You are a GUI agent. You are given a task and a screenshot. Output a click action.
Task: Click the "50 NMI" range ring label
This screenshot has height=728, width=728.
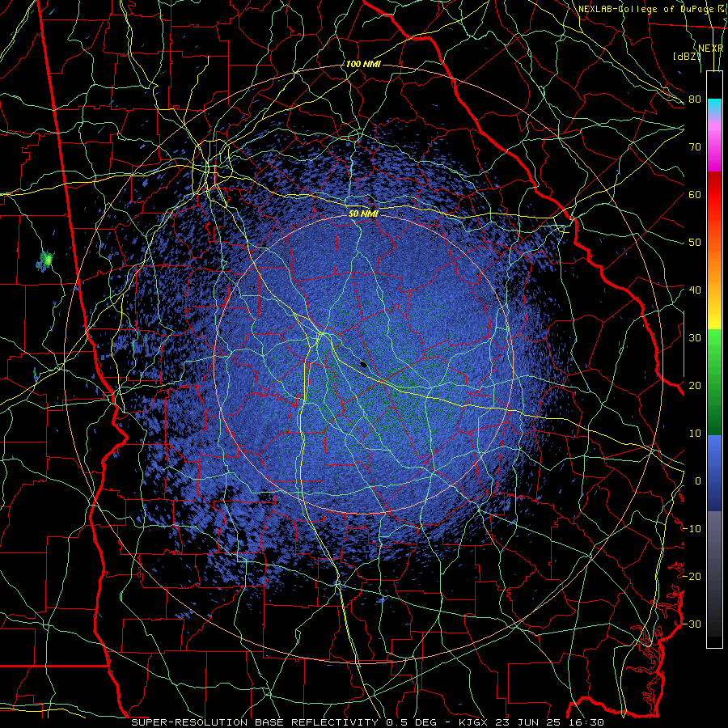[x=363, y=214]
